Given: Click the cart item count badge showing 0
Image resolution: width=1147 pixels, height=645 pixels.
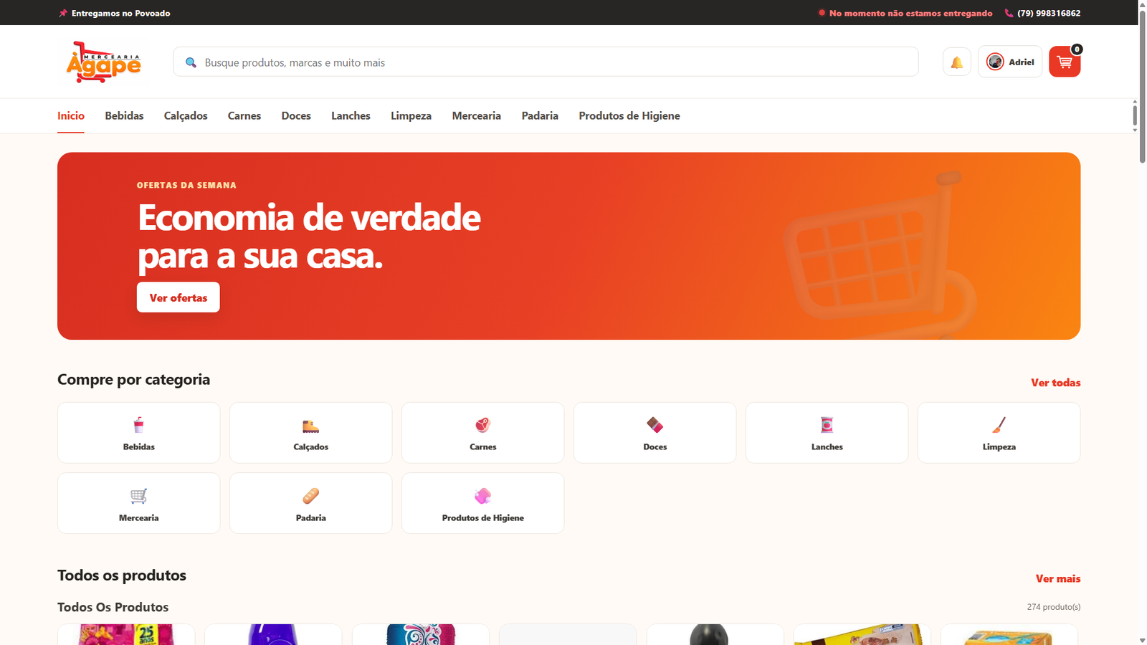Looking at the screenshot, I should tap(1077, 49).
